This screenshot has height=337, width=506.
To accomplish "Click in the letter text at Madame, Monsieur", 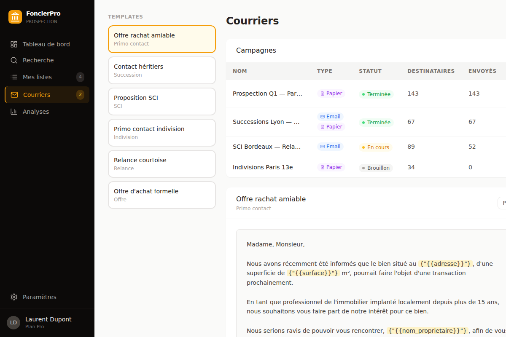I will (x=275, y=244).
